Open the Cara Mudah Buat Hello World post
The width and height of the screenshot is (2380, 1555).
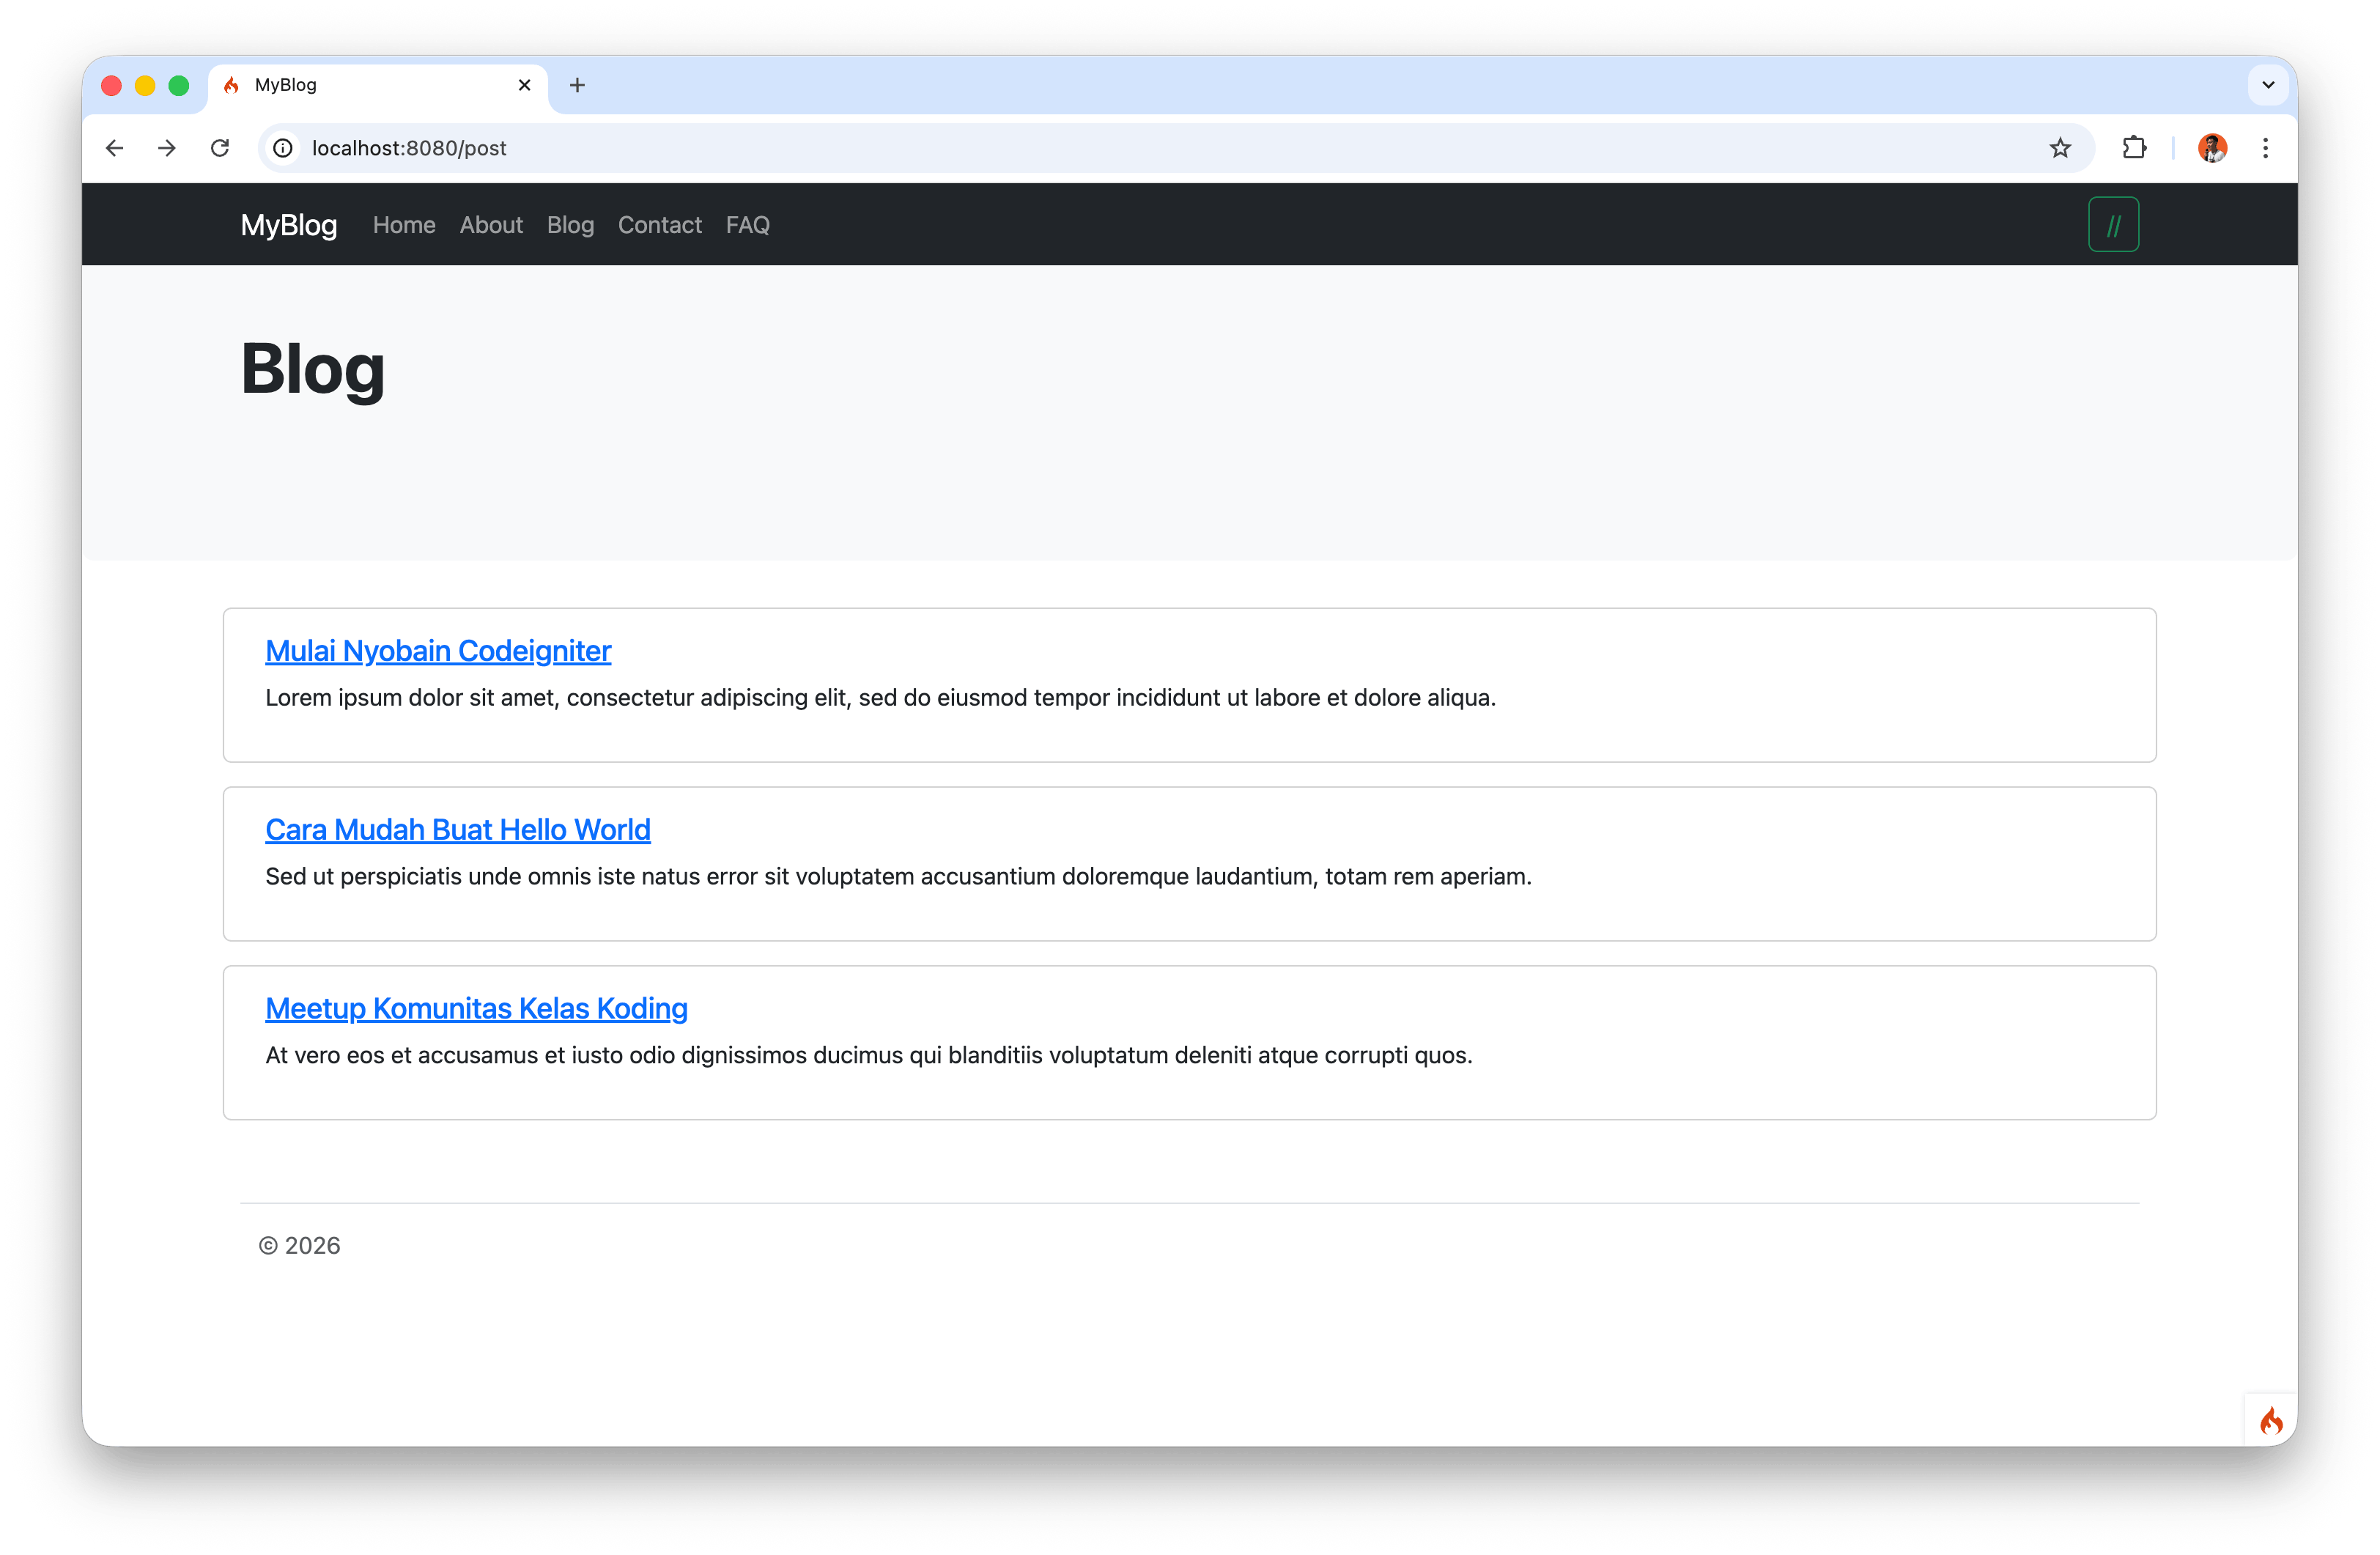click(x=458, y=830)
